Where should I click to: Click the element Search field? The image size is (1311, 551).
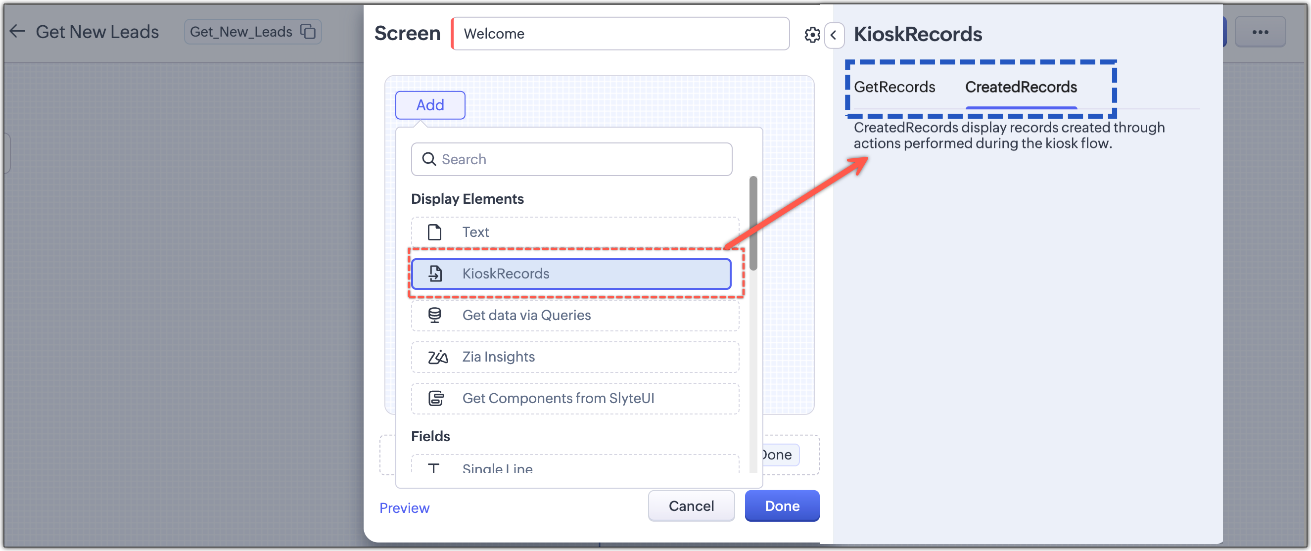pyautogui.click(x=580, y=159)
